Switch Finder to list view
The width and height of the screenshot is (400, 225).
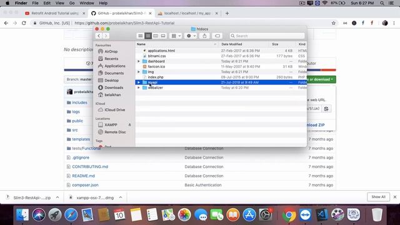pos(148,36)
